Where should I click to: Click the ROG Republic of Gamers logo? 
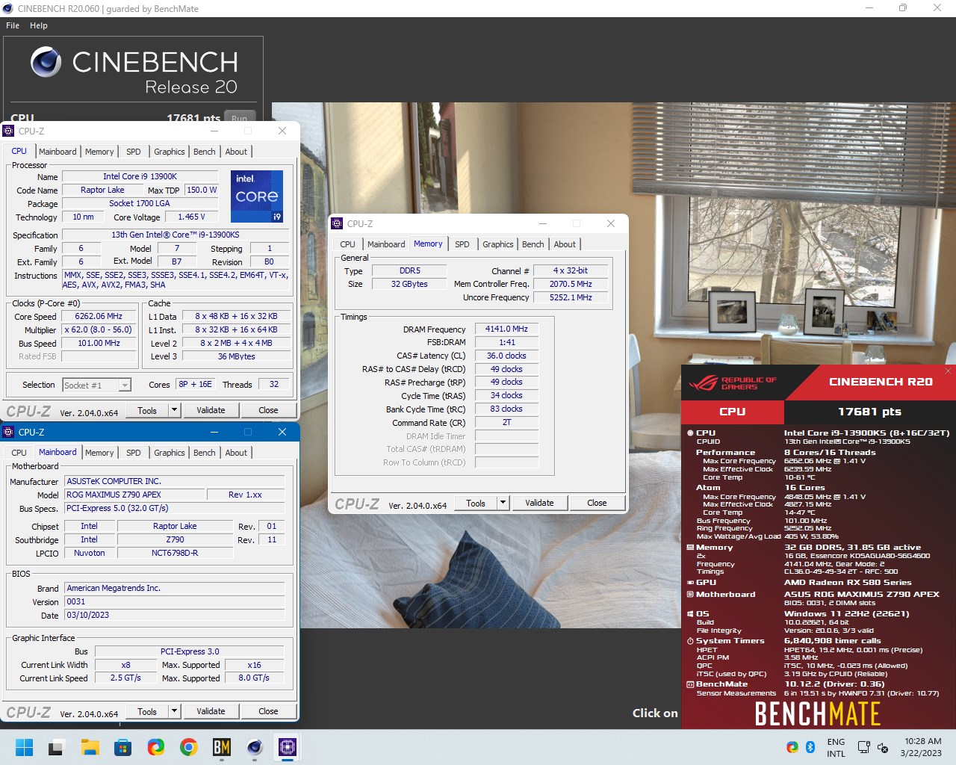732,383
